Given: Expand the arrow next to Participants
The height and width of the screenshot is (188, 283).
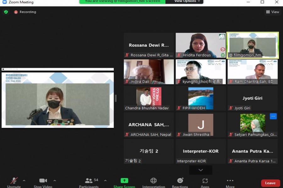Looking at the screenshot, I should coord(105,180).
